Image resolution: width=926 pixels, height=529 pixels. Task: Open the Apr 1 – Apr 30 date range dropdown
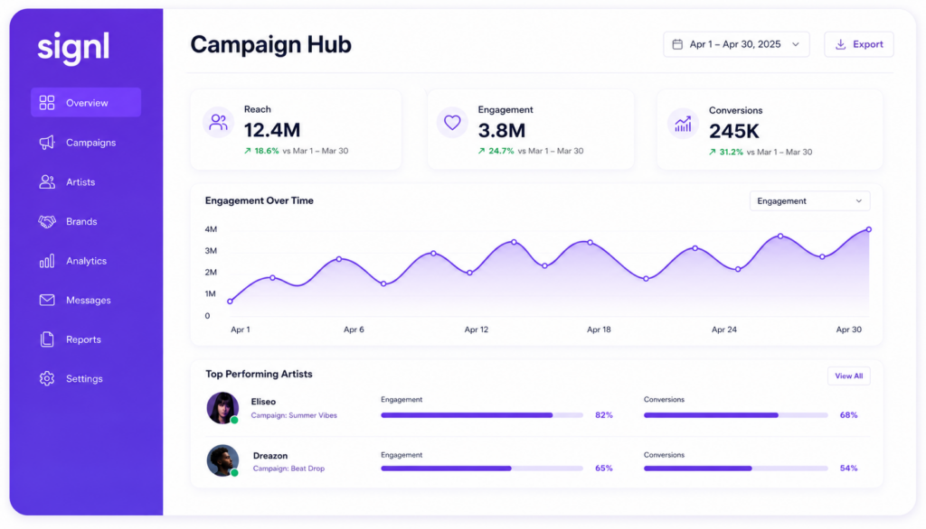tap(736, 44)
